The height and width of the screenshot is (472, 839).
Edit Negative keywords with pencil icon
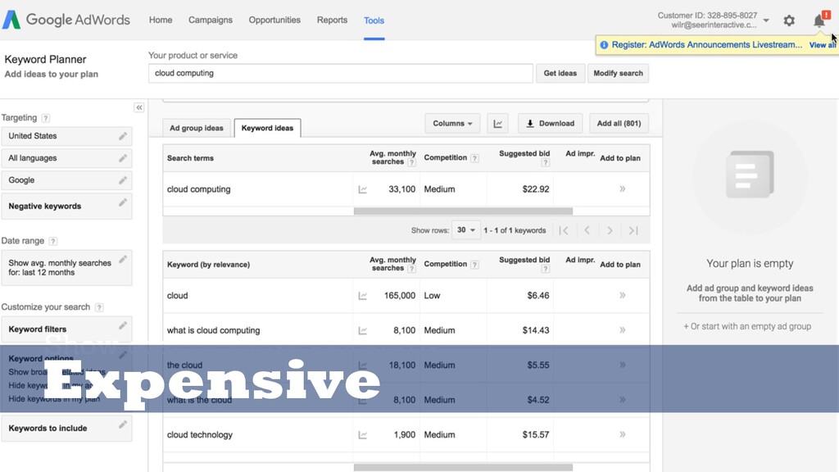tap(123, 202)
